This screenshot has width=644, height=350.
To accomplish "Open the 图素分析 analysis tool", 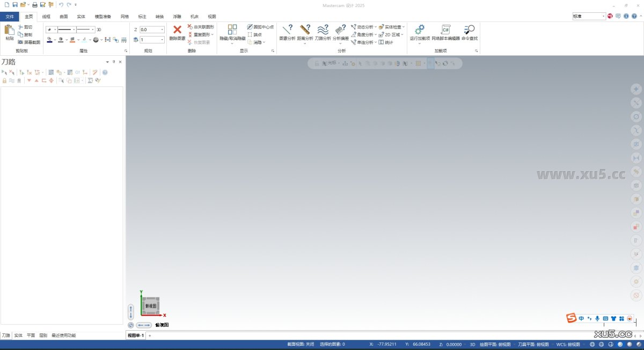I will (287, 30).
